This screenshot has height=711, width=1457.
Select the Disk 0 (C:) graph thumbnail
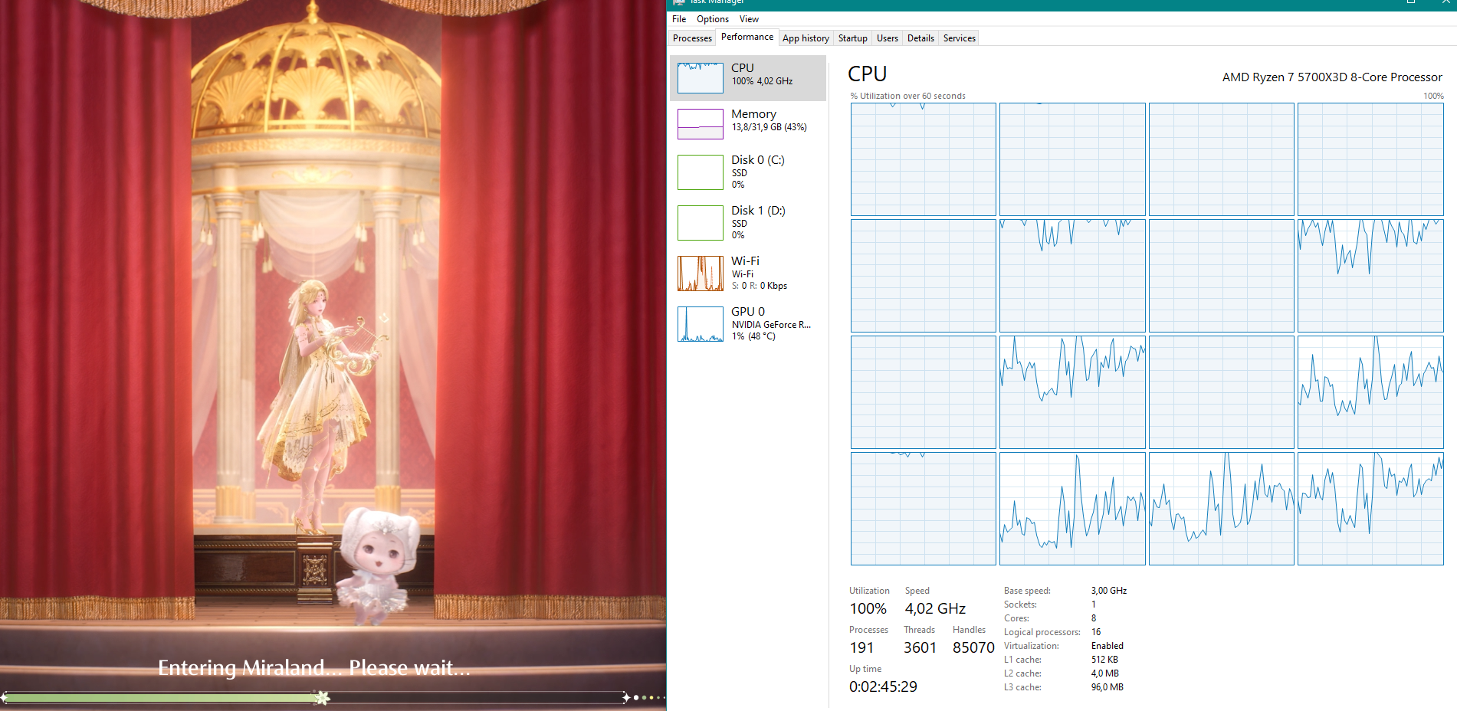[700, 172]
